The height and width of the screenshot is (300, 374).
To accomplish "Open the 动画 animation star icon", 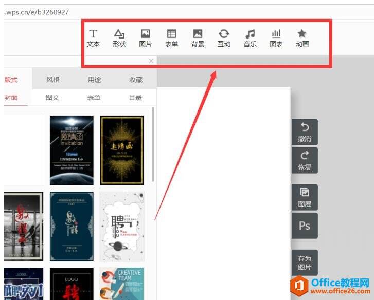I will pyautogui.click(x=302, y=38).
